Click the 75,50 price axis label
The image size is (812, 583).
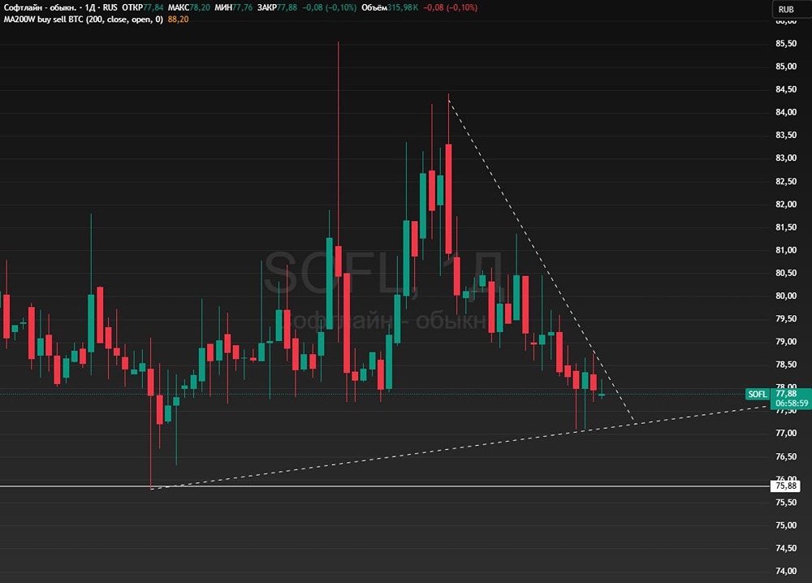pyautogui.click(x=786, y=503)
